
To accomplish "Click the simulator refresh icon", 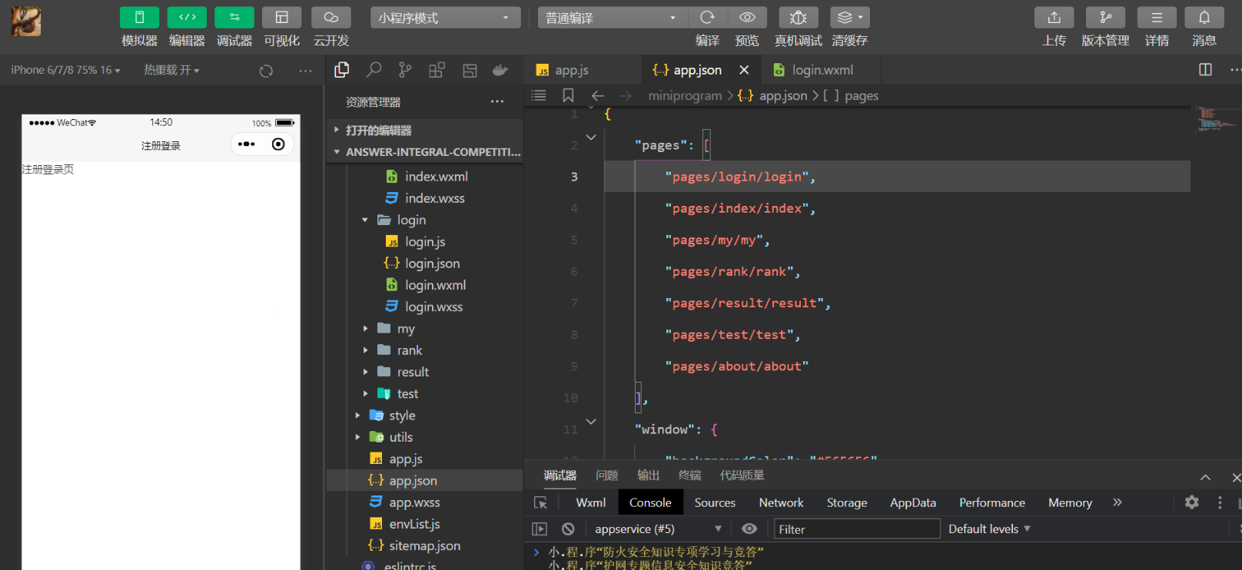I will [x=266, y=71].
